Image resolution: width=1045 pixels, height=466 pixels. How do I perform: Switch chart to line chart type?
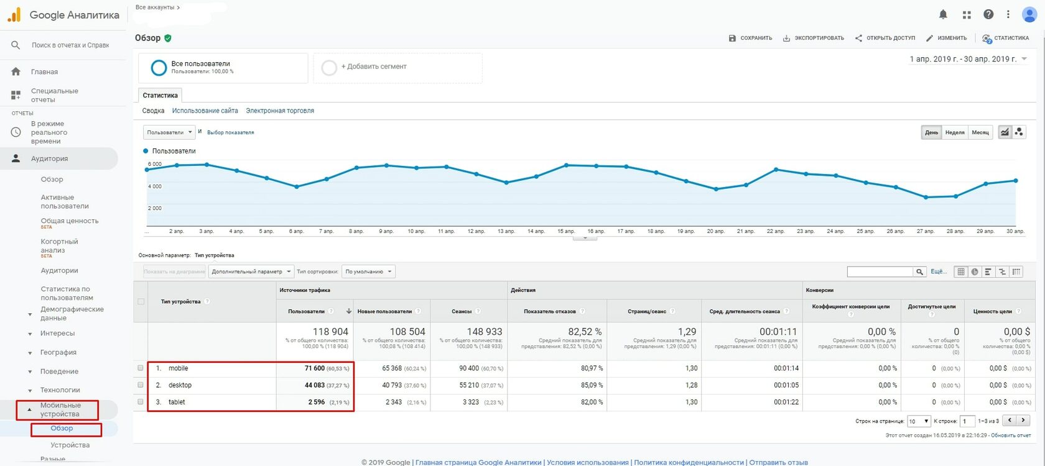point(1005,132)
